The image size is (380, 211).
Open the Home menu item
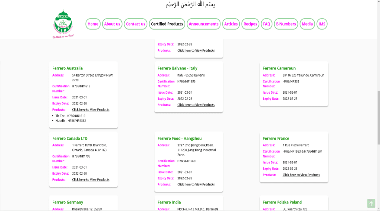point(93,24)
